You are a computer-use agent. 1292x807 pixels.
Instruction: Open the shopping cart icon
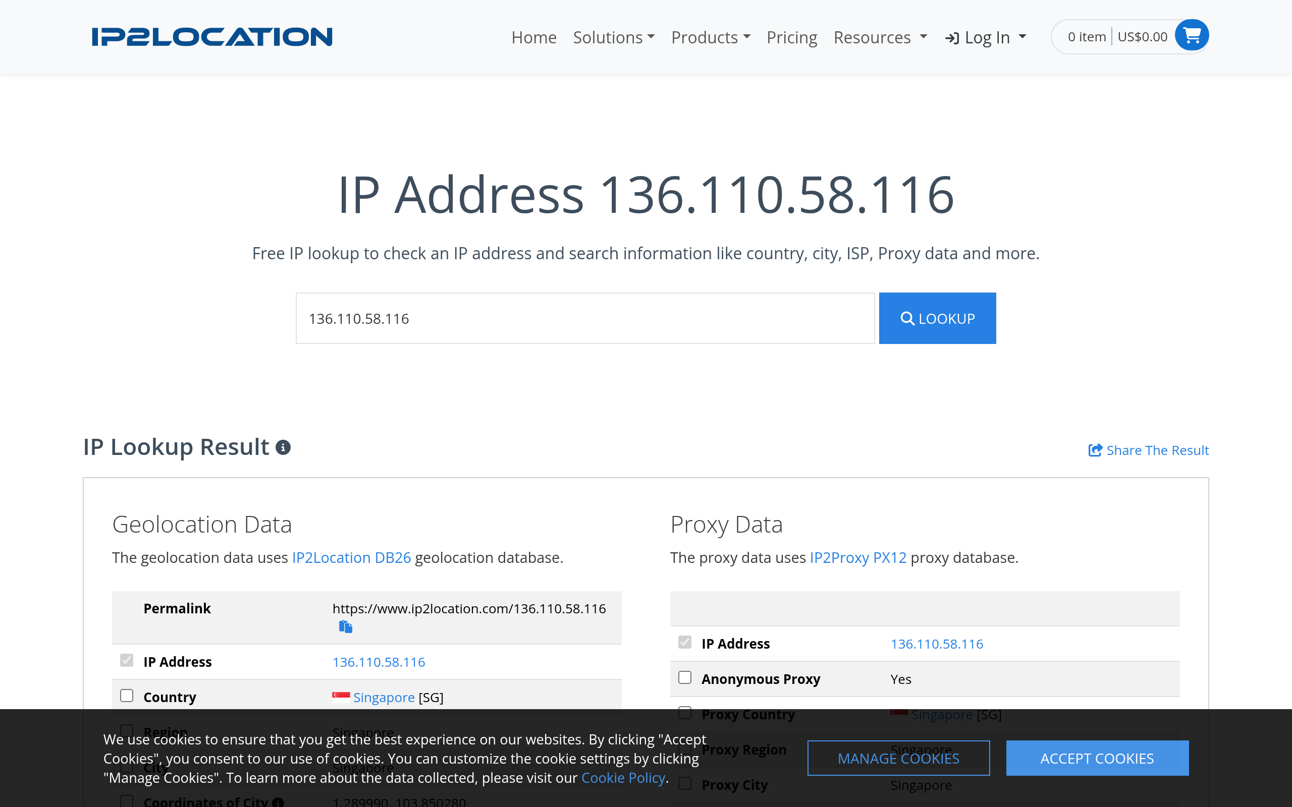click(x=1192, y=35)
